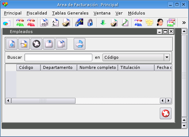This screenshot has height=137, width=189.
Task: Sort by the Código column header
Action: (x=28, y=67)
